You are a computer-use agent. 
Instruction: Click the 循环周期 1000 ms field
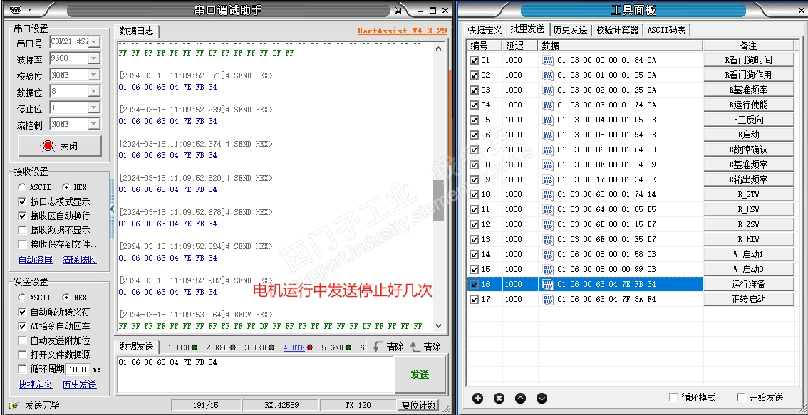pos(78,369)
